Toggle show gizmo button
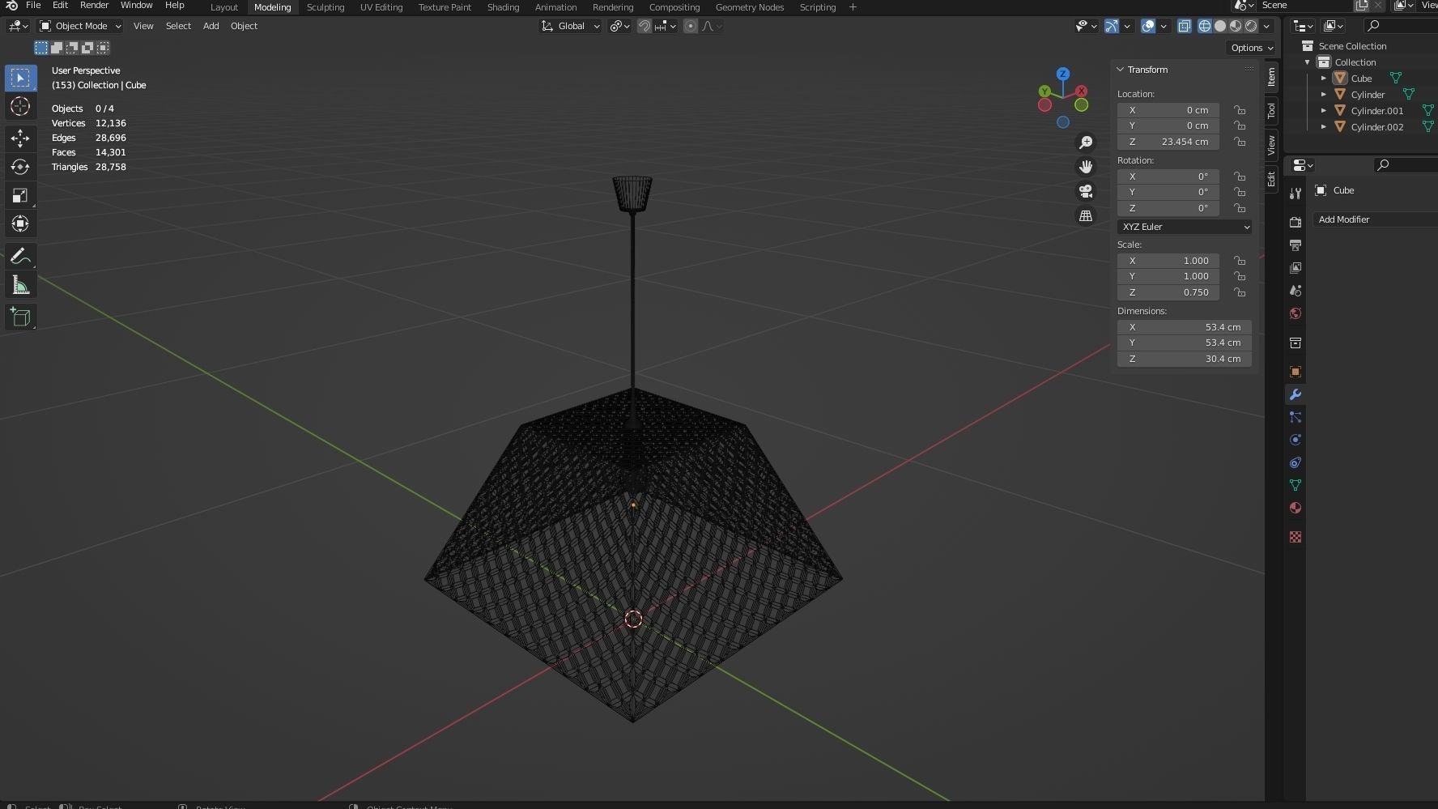This screenshot has height=809, width=1438. [x=1112, y=26]
